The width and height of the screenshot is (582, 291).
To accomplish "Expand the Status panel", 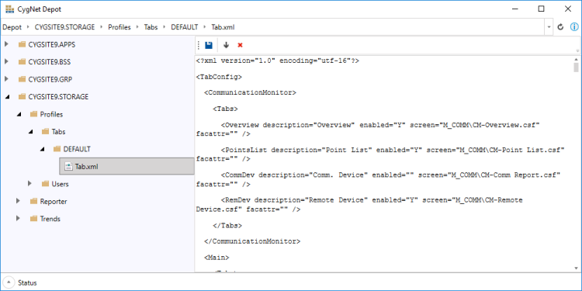I will (x=9, y=282).
